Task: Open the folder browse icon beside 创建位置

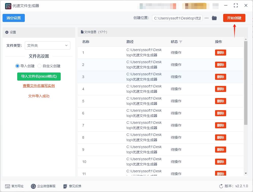Action: coord(214,18)
